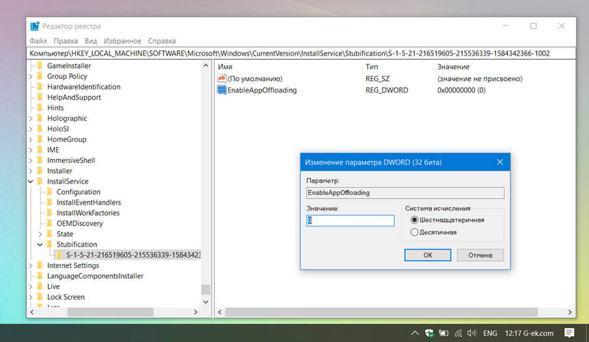
Task: Click the Тип column header
Action: 372,67
